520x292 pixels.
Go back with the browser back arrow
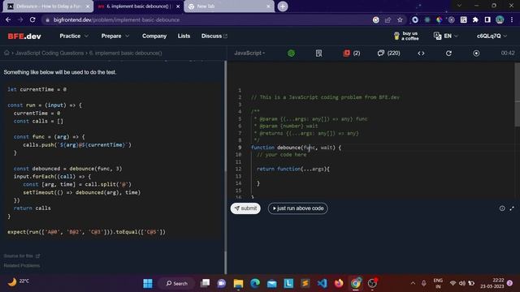point(8,19)
